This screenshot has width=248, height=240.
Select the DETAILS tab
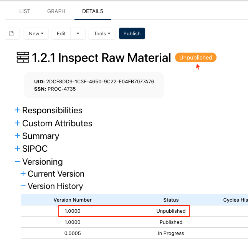tap(93, 11)
